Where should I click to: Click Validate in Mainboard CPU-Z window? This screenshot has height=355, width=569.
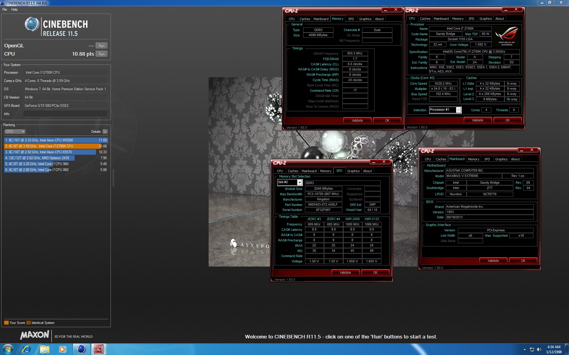(x=493, y=261)
